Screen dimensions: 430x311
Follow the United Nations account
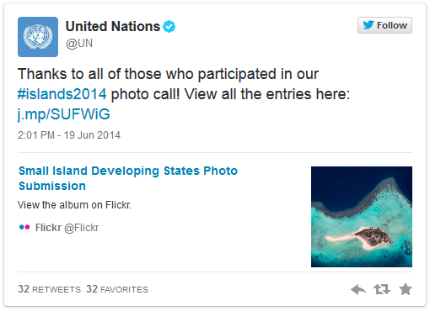[384, 25]
